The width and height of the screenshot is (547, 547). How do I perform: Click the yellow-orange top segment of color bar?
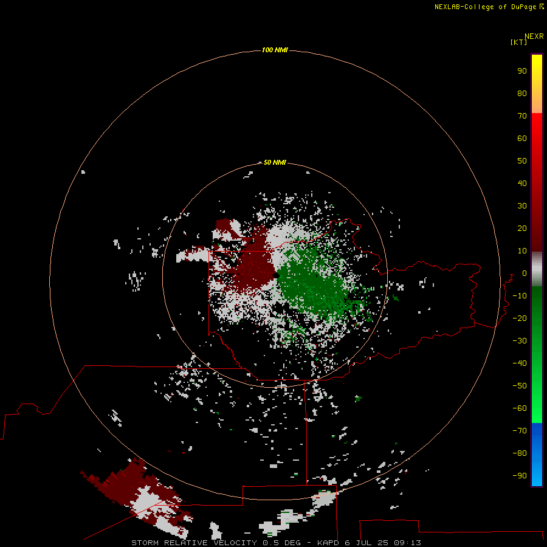tap(537, 84)
